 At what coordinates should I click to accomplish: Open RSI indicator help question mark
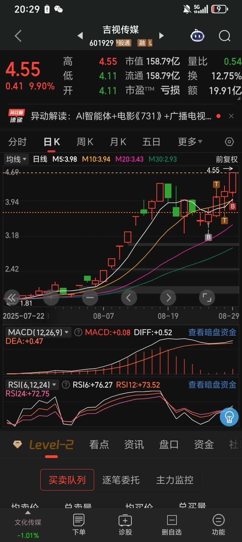pyautogui.click(x=66, y=385)
